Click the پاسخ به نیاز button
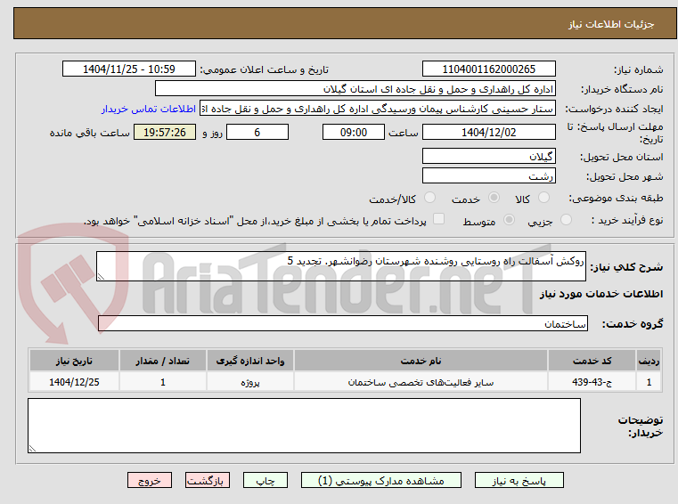This screenshot has height=504, width=678. click(519, 480)
